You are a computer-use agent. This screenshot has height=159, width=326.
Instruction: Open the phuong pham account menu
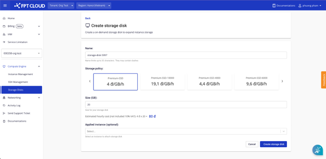pos(310,6)
